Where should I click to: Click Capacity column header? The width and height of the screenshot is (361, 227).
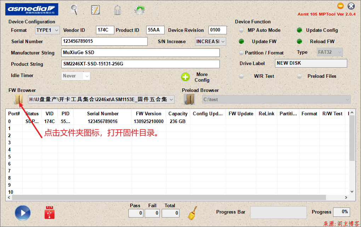click(x=178, y=113)
